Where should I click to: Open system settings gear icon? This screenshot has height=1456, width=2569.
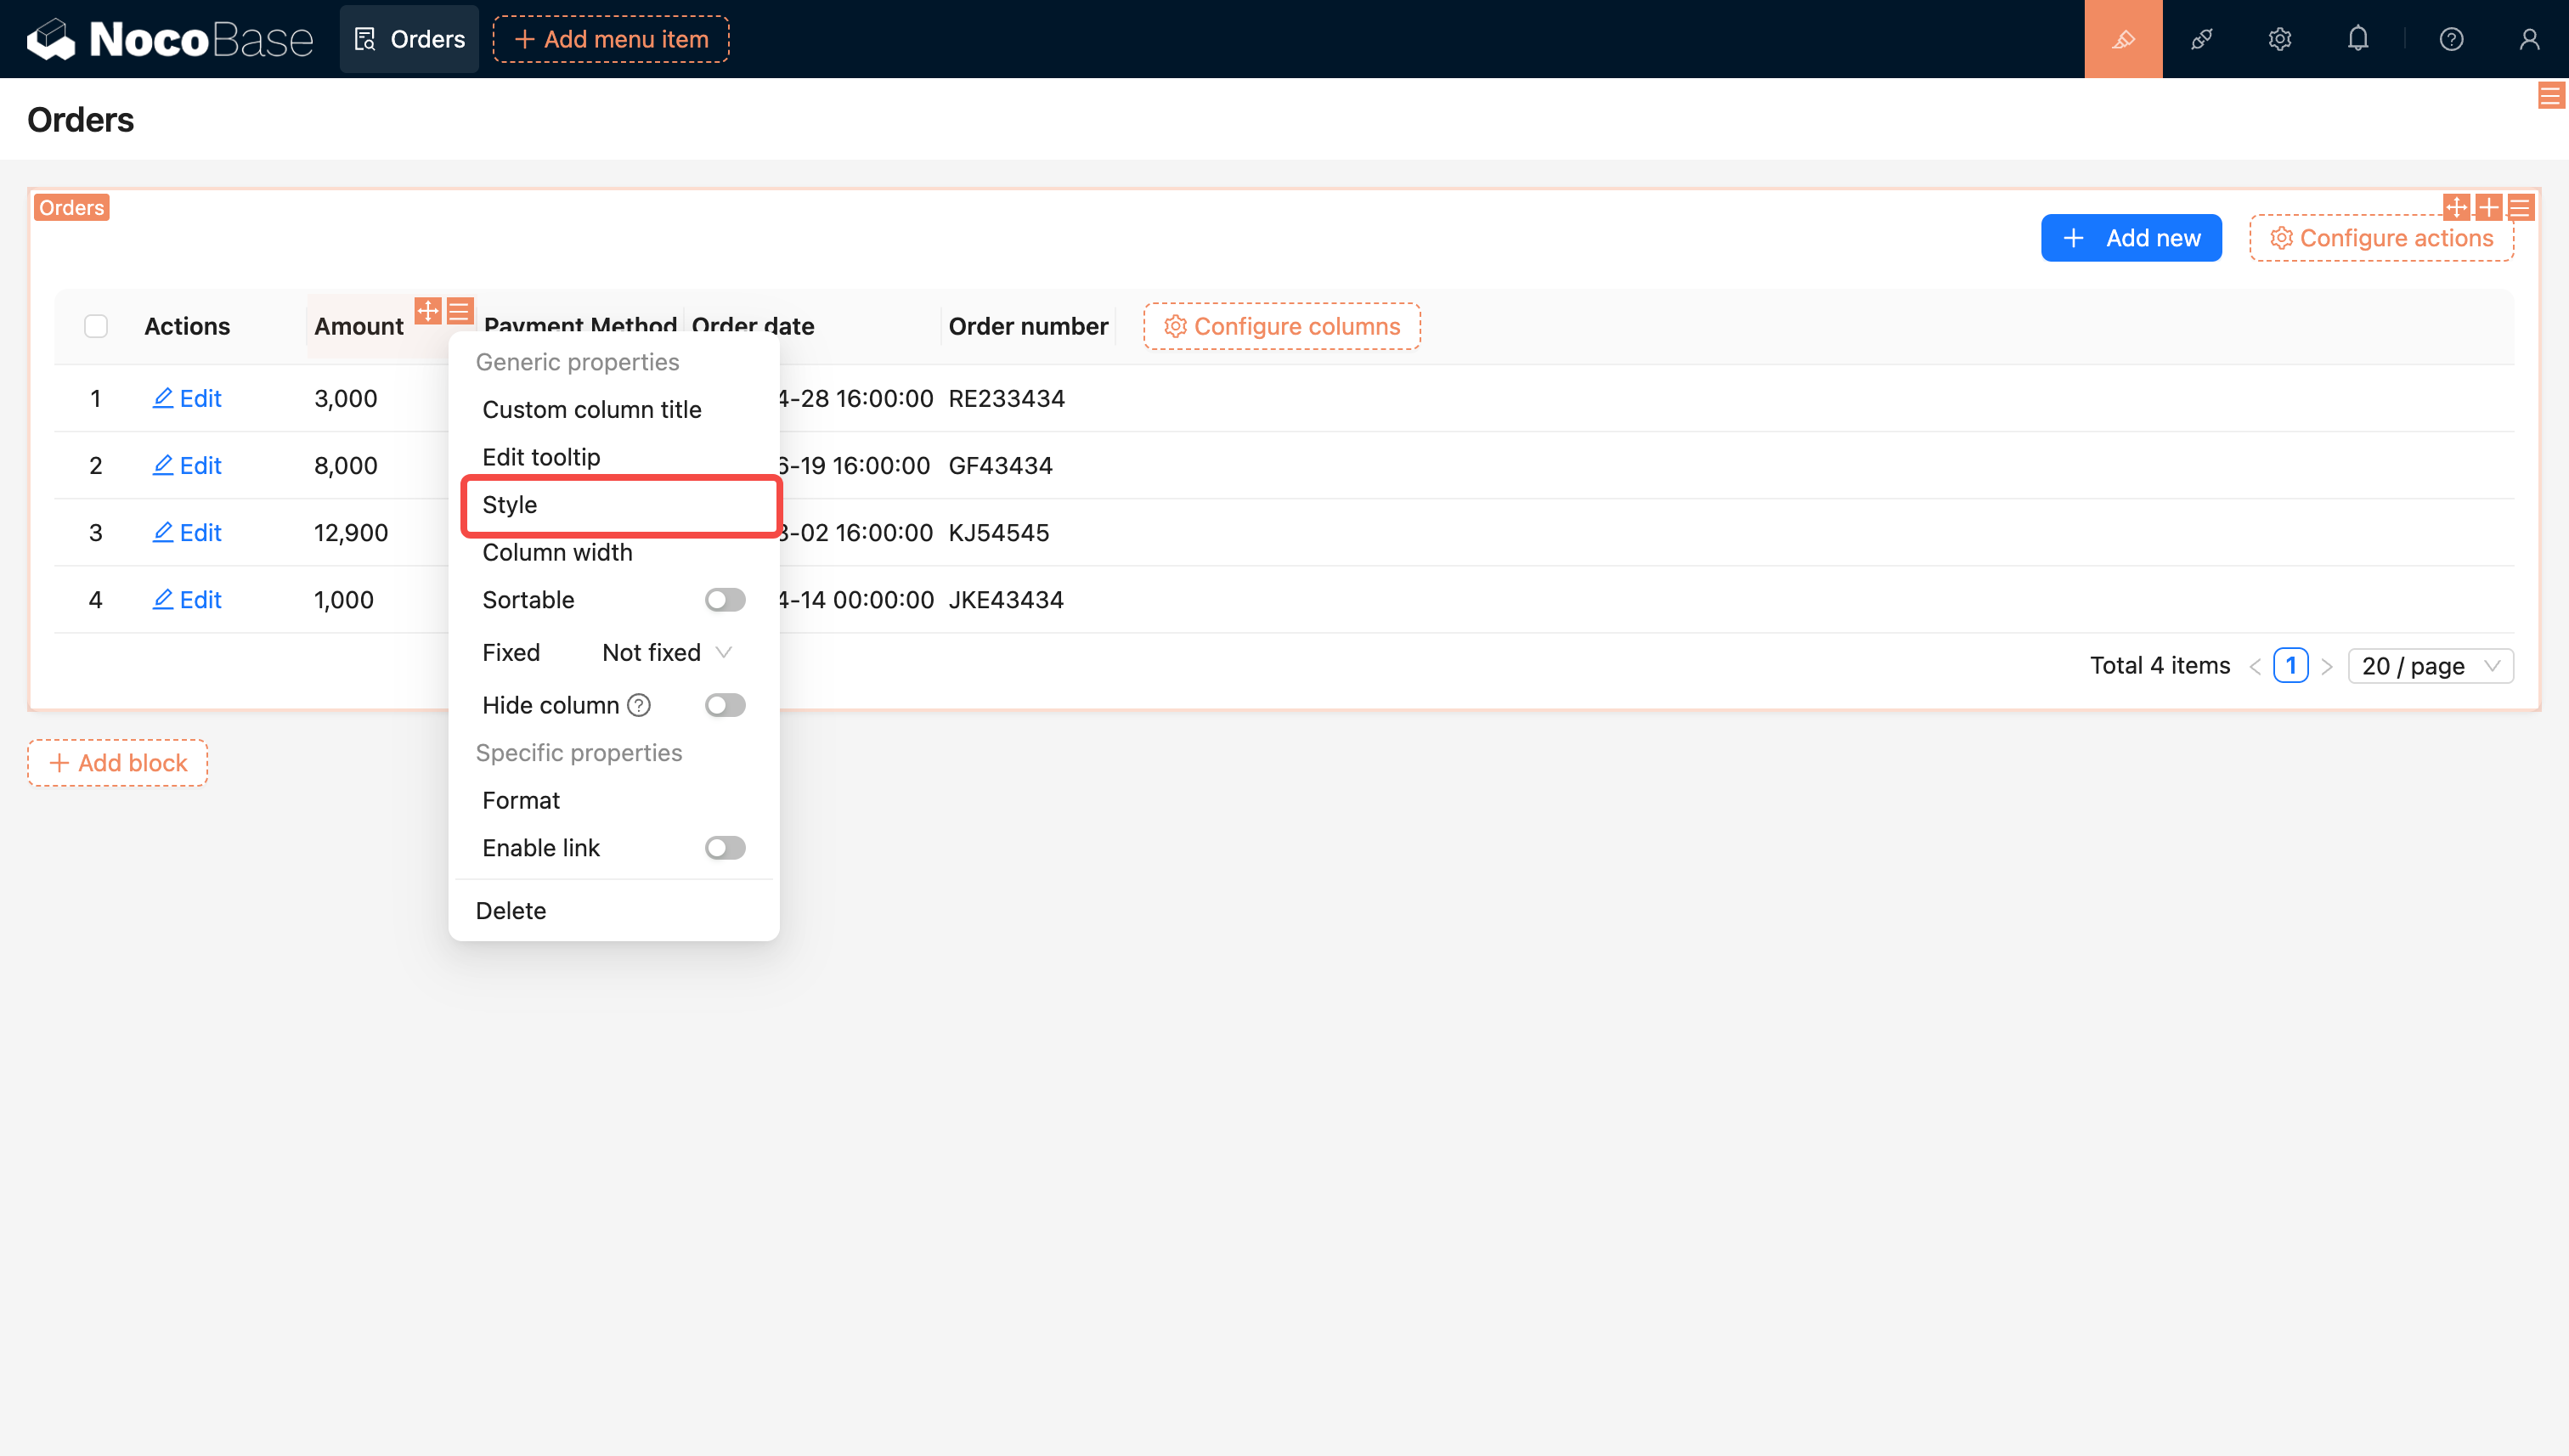click(2279, 39)
